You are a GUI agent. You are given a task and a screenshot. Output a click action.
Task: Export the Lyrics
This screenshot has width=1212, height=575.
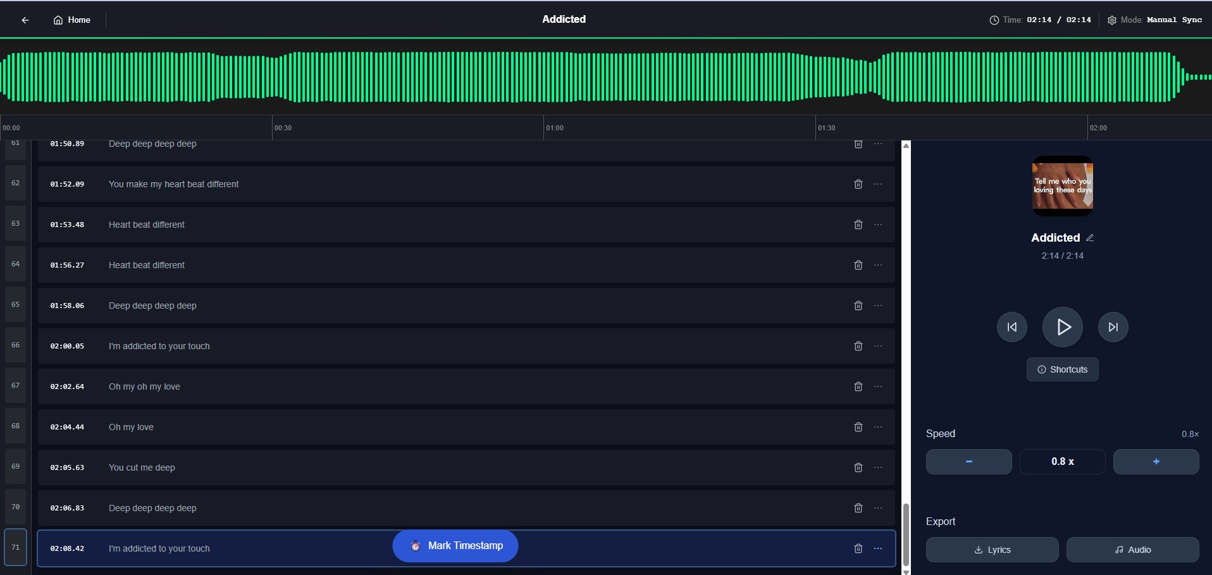pos(992,550)
